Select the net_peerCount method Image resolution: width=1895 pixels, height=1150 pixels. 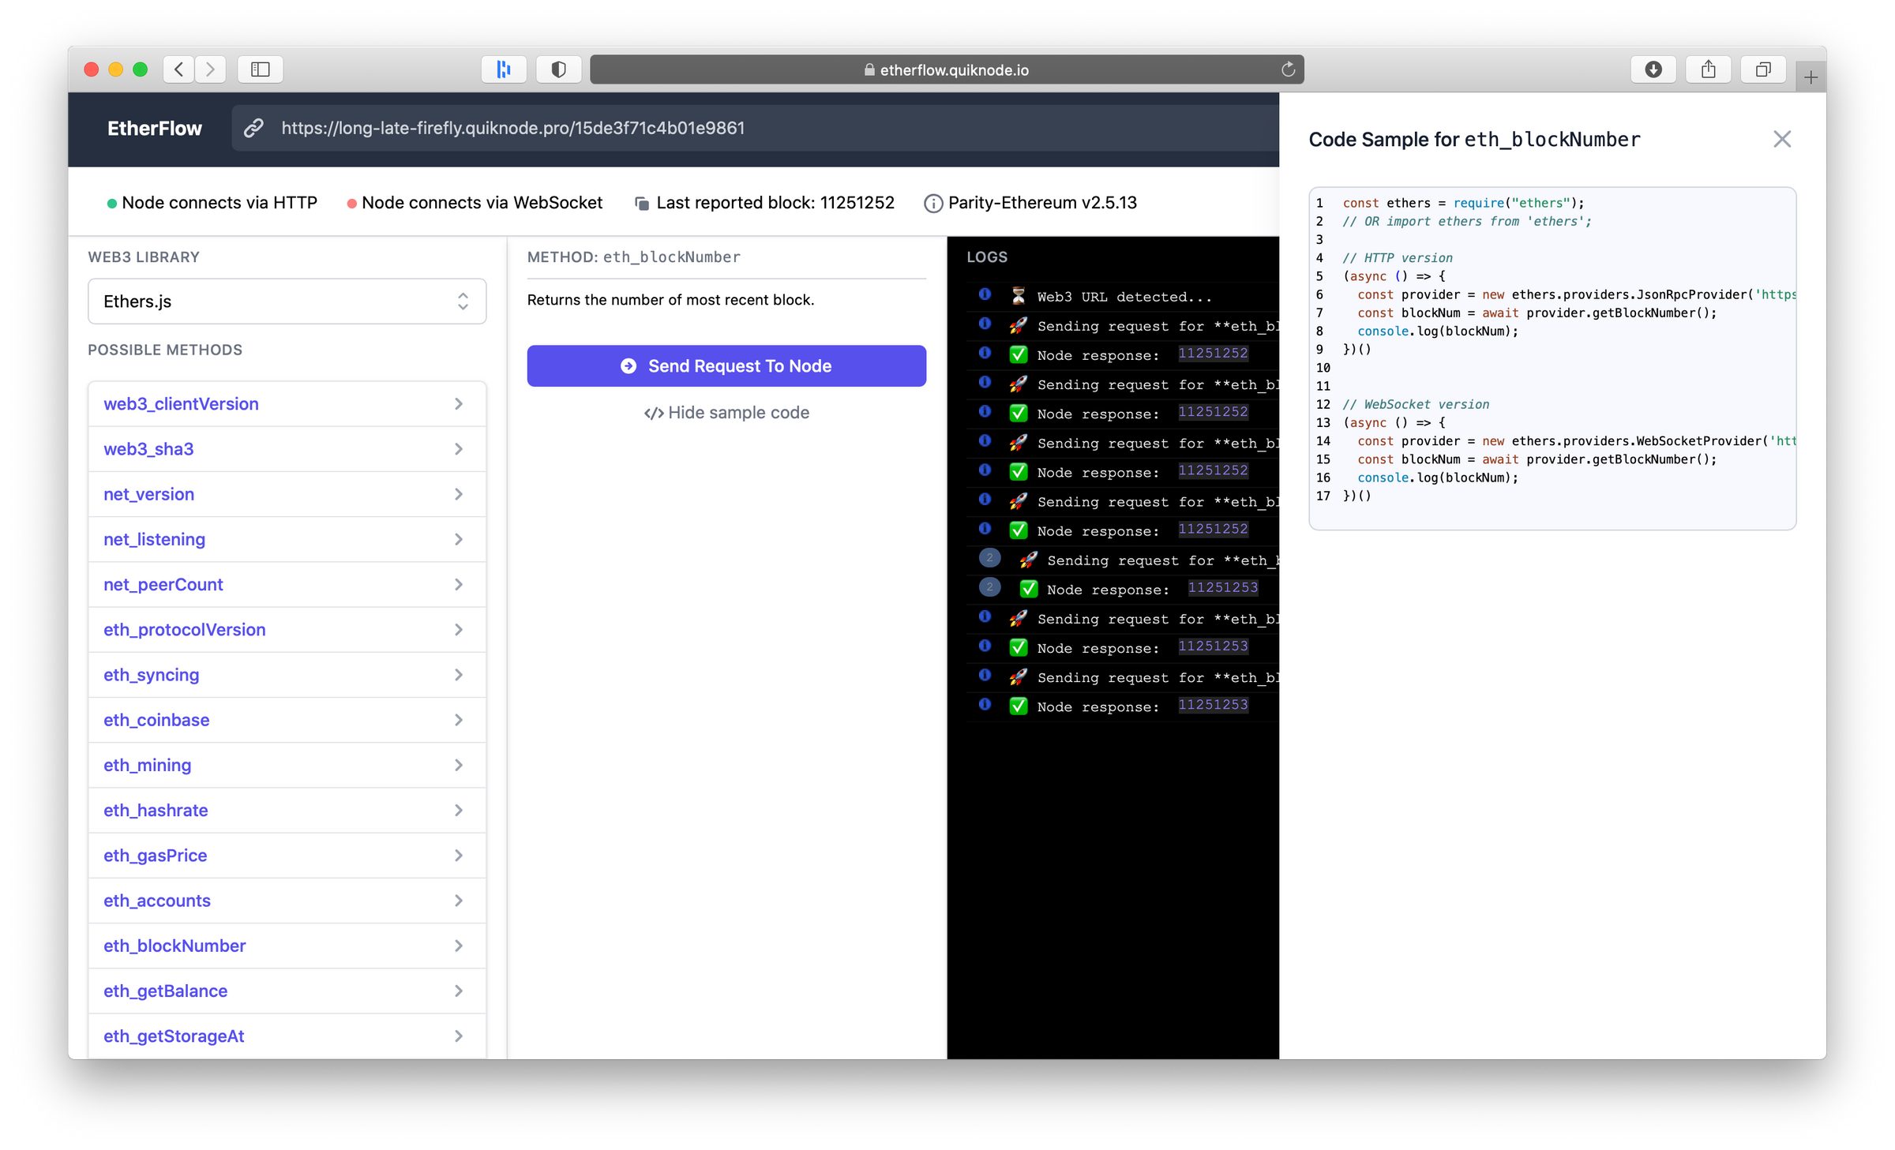pos(163,584)
